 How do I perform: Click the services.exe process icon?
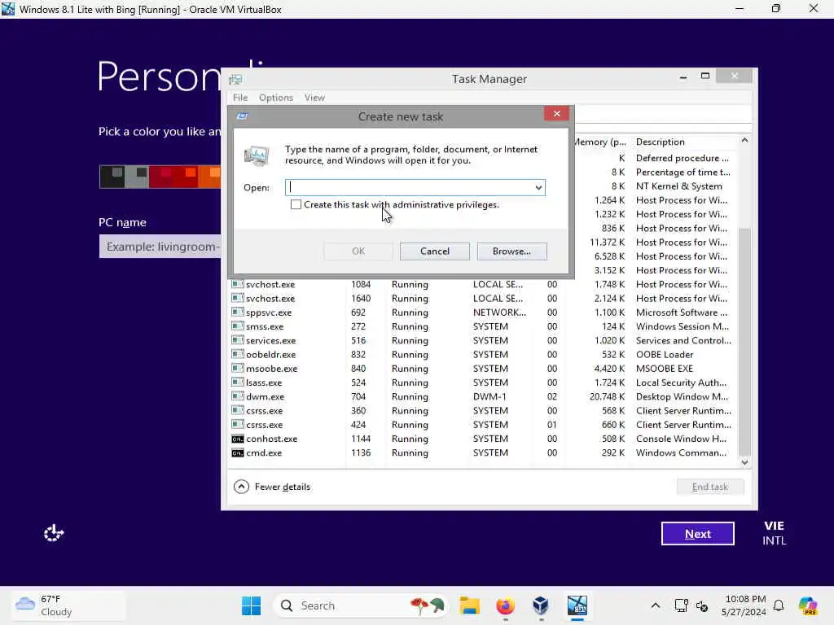pyautogui.click(x=237, y=341)
